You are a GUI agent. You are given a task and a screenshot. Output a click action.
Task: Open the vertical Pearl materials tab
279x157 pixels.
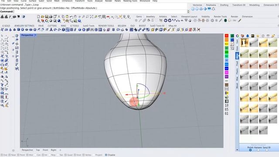(x=237, y=64)
